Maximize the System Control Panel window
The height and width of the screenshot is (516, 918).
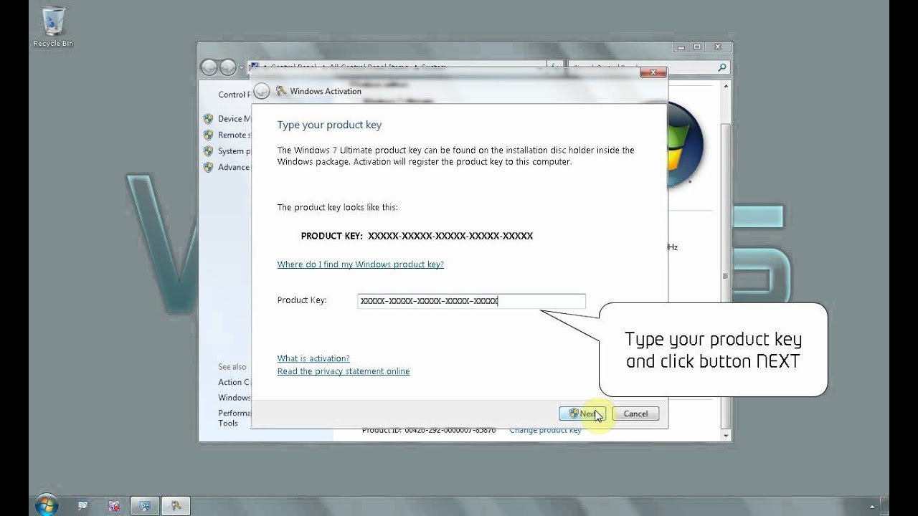tap(698, 47)
